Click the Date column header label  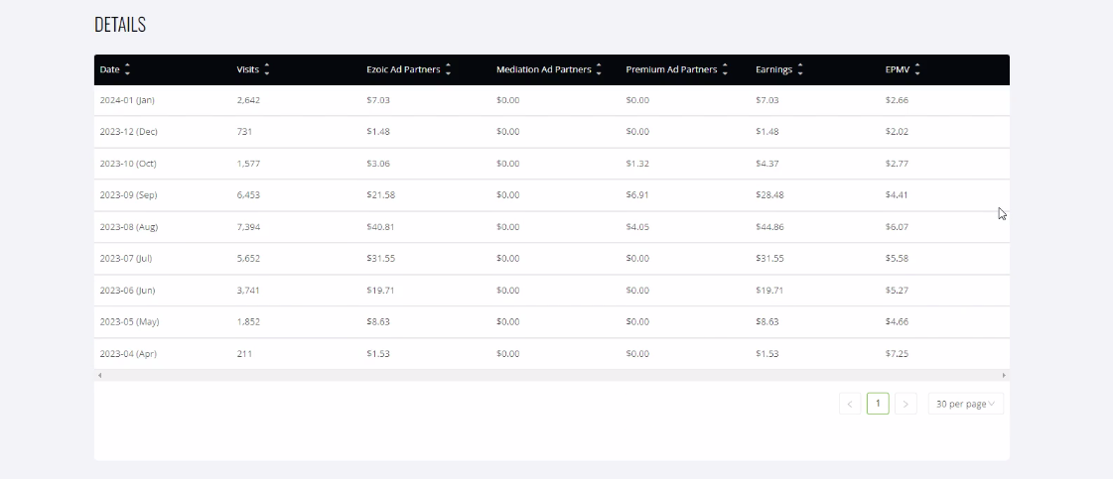coord(109,69)
